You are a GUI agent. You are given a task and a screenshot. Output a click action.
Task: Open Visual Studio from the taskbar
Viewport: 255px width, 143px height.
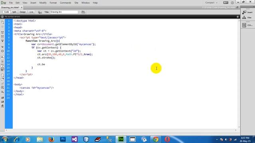pos(75,139)
